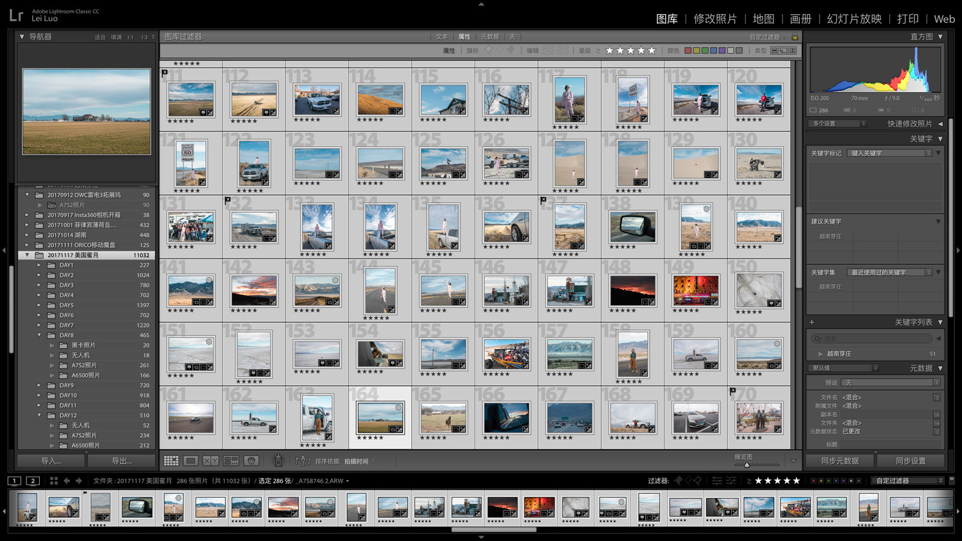Toggle the red color label filter
This screenshot has height=541, width=962.
[x=688, y=51]
